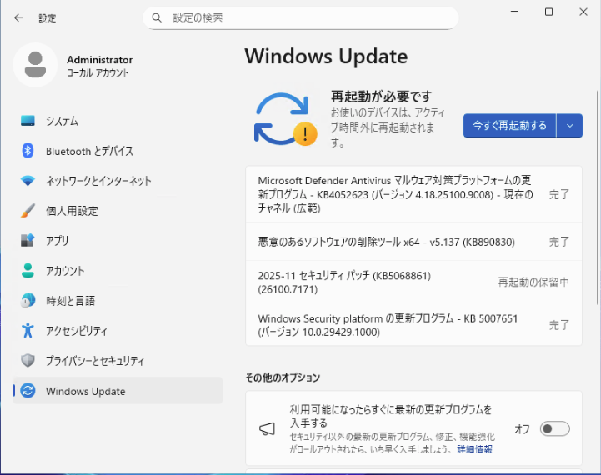Click the network Wi-Fi icon in sidebar
Image resolution: width=601 pixels, height=475 pixels.
pyautogui.click(x=28, y=181)
